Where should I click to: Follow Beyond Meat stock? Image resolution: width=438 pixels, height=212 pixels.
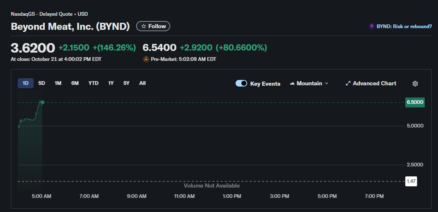(153, 26)
